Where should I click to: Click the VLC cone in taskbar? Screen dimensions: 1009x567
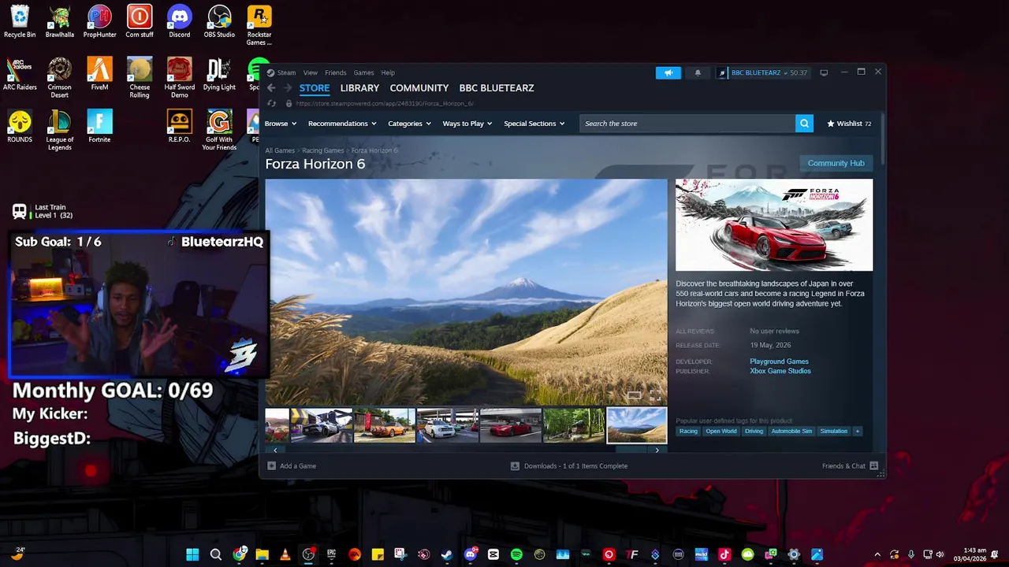pos(285,554)
